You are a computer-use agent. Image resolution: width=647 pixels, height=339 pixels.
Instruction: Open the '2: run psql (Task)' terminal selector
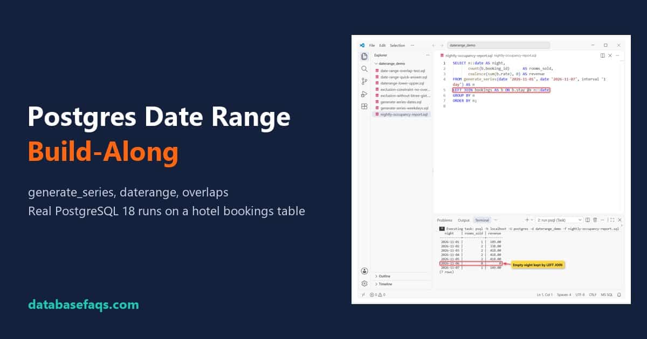coord(559,220)
